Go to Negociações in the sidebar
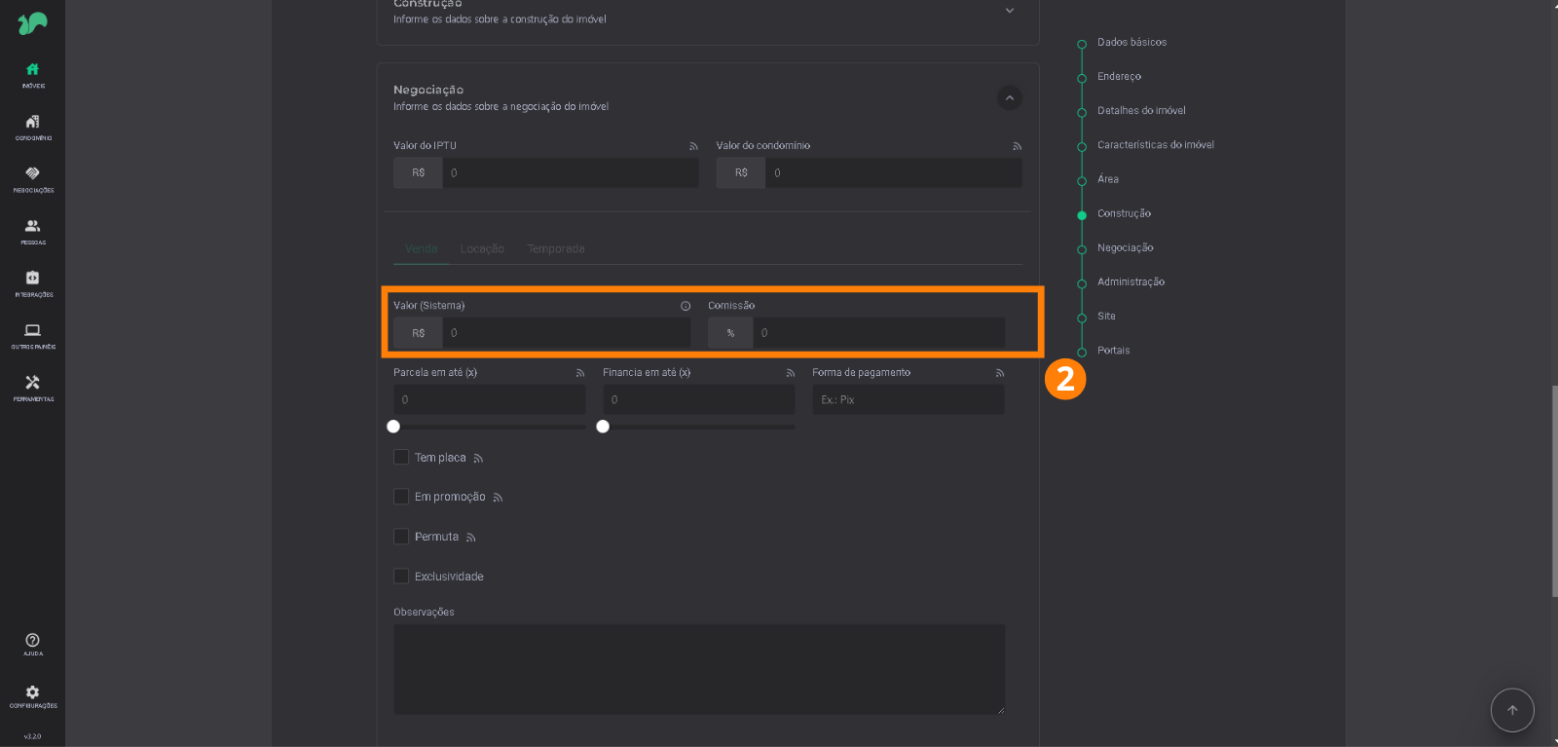Screen dimensions: 1558x747 point(32,179)
